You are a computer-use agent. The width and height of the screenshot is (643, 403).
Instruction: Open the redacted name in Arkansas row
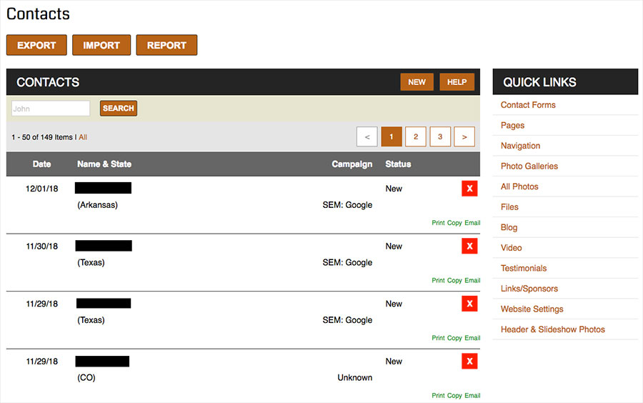104,188
